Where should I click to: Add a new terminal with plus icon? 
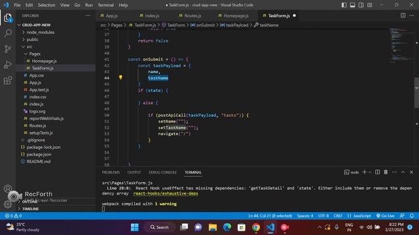(364, 172)
